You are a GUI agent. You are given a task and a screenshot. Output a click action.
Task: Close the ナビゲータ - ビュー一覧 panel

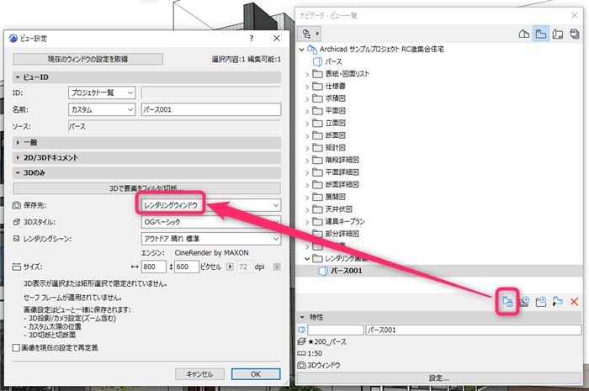pyautogui.click(x=575, y=15)
